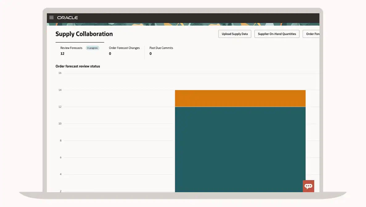Click the 14 label on the chart axis
This screenshot has width=366, height=207.
click(x=60, y=90)
